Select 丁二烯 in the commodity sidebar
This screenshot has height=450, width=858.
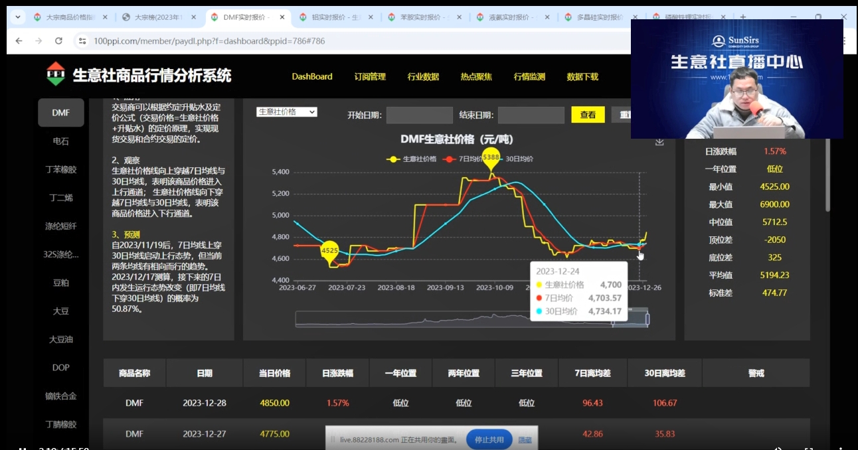(x=61, y=198)
